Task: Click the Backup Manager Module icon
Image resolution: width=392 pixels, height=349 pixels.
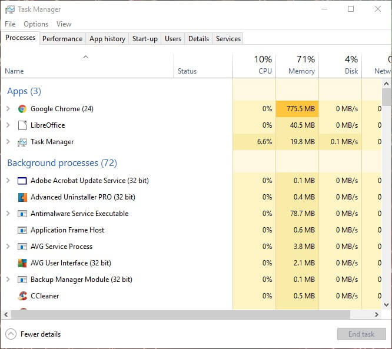Action: coord(22,280)
